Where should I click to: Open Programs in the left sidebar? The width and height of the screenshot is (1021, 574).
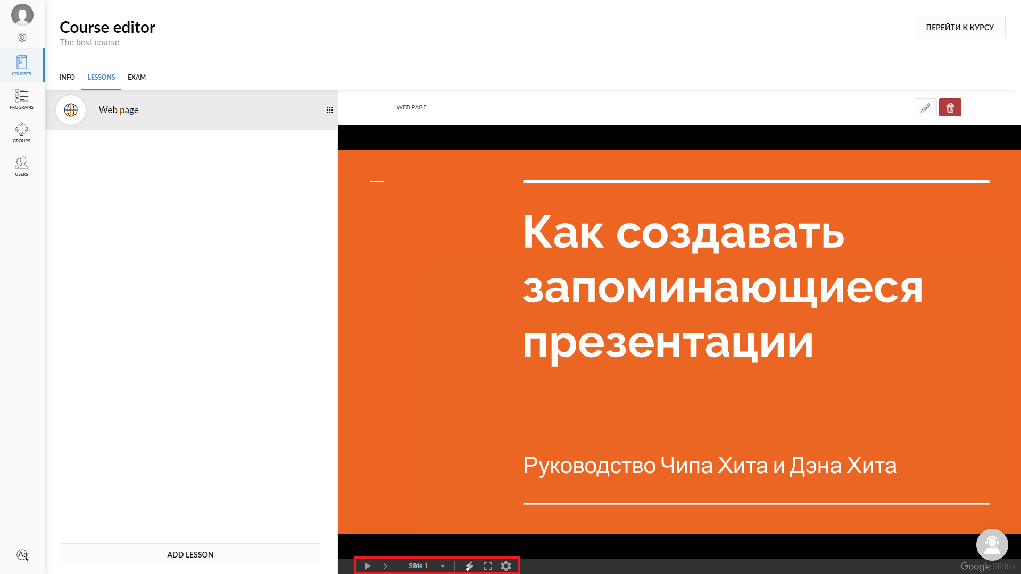[x=22, y=99]
